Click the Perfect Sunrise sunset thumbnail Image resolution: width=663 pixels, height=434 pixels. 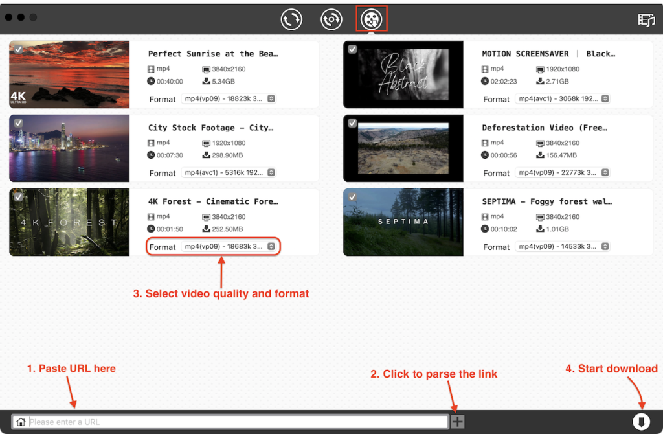[x=69, y=74]
